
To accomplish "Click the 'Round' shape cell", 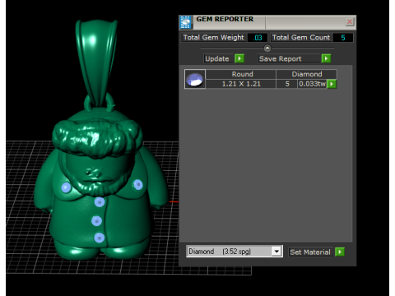I will [x=241, y=74].
